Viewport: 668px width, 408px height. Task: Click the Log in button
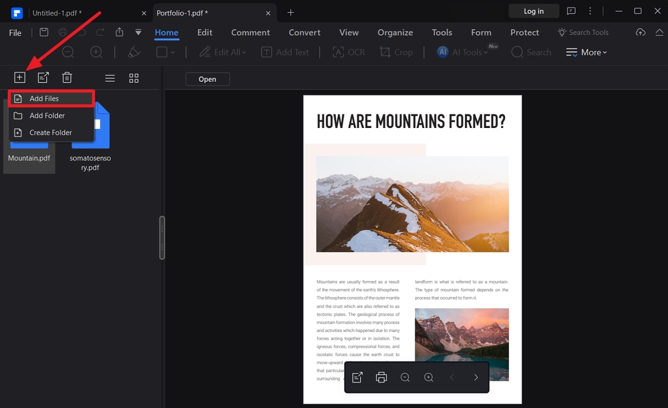point(534,11)
